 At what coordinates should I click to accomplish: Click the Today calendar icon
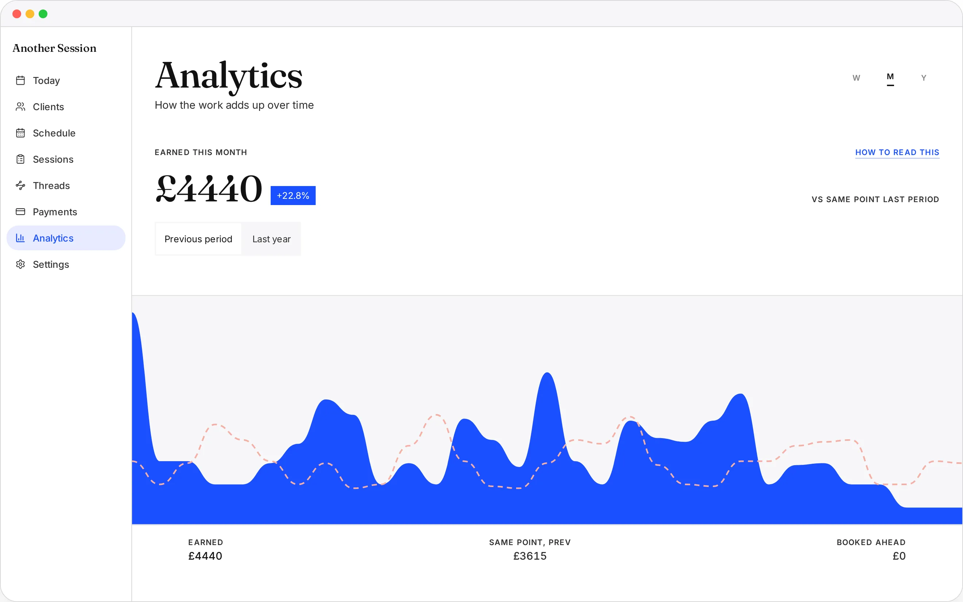(x=20, y=80)
